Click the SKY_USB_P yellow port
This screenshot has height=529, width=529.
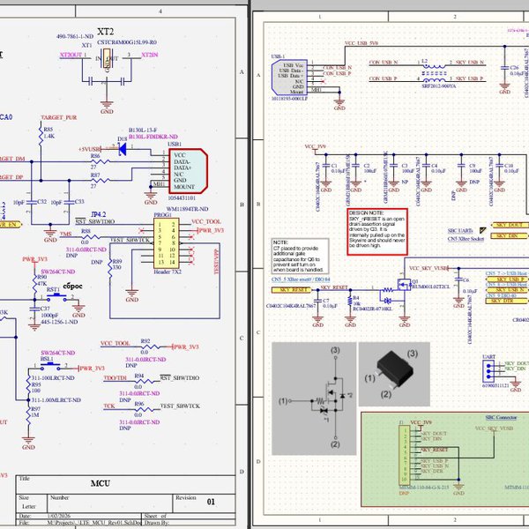(507, 279)
